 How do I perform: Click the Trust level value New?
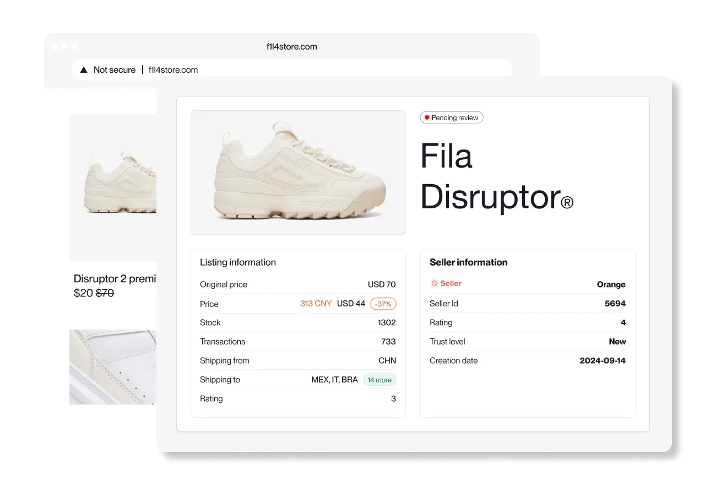pos(617,342)
